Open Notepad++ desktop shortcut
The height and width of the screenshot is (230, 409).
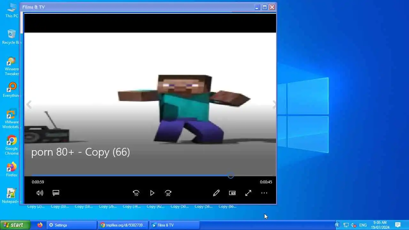point(12,196)
